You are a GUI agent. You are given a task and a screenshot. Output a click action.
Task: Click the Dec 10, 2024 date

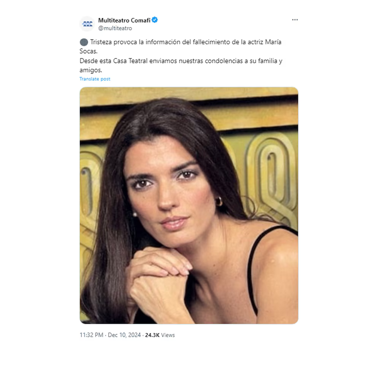coord(124,335)
